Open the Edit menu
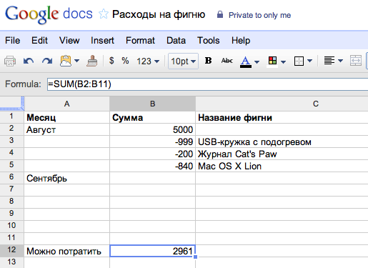This screenshot has height=268, width=368. pos(39,40)
